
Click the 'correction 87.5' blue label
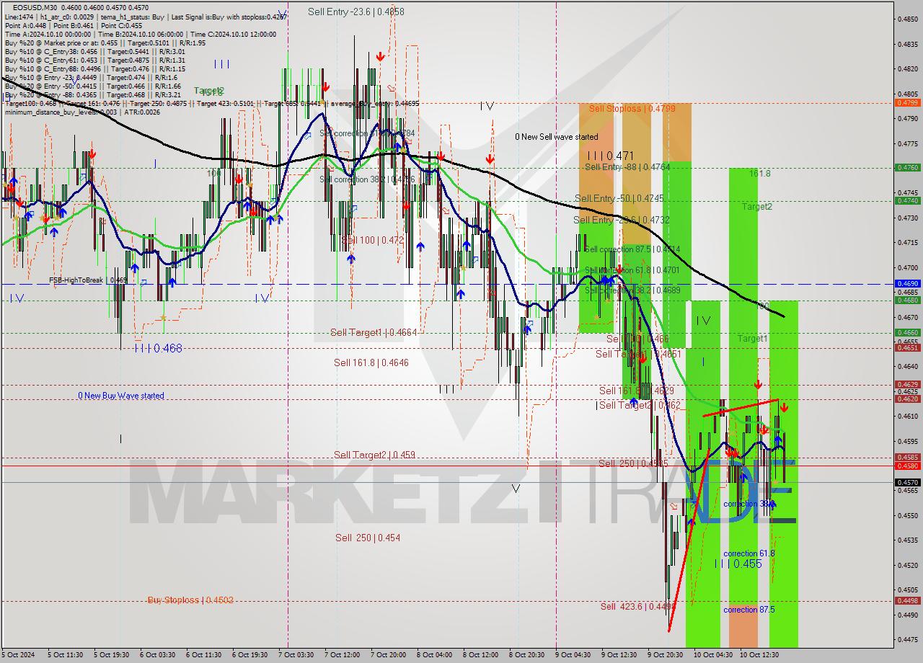pyautogui.click(x=749, y=610)
